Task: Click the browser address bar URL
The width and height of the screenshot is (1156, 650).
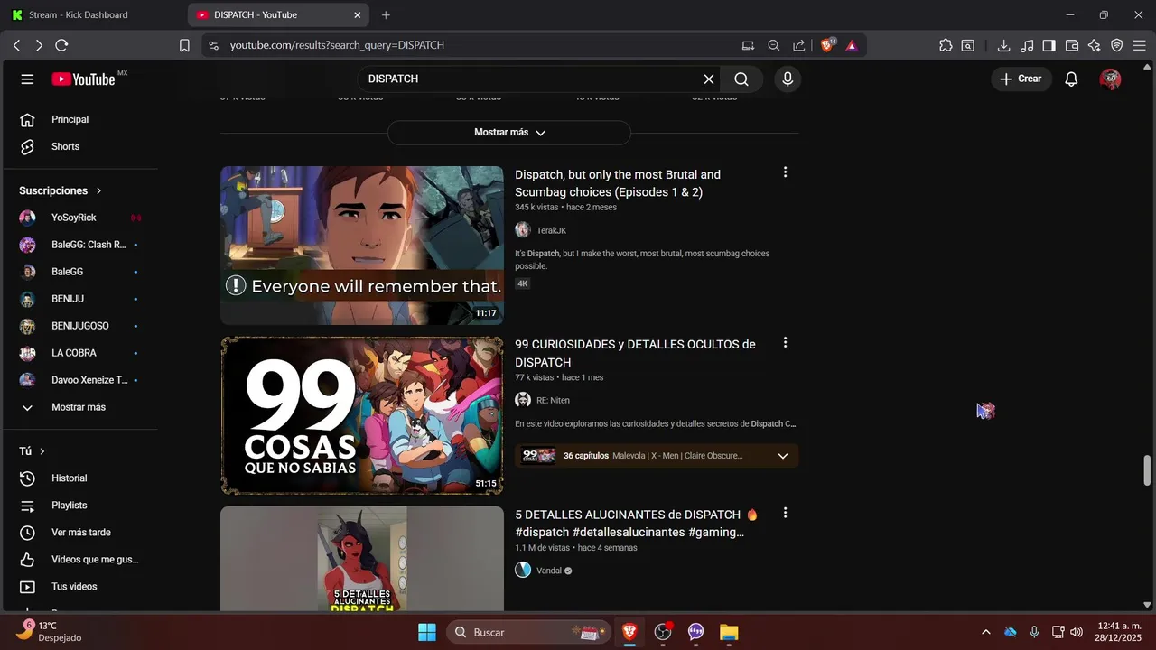Action: 337,45
